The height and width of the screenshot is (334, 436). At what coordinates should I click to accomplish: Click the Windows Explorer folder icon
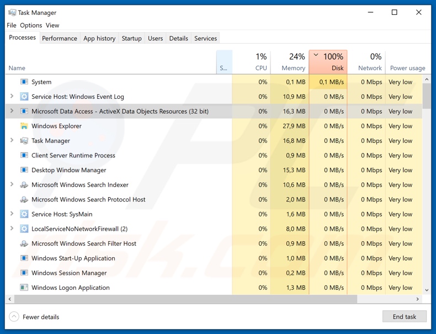click(24, 126)
